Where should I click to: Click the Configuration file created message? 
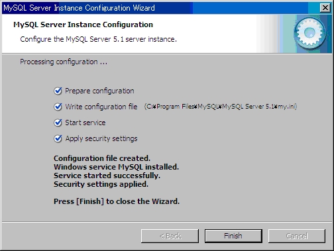tap(102, 158)
